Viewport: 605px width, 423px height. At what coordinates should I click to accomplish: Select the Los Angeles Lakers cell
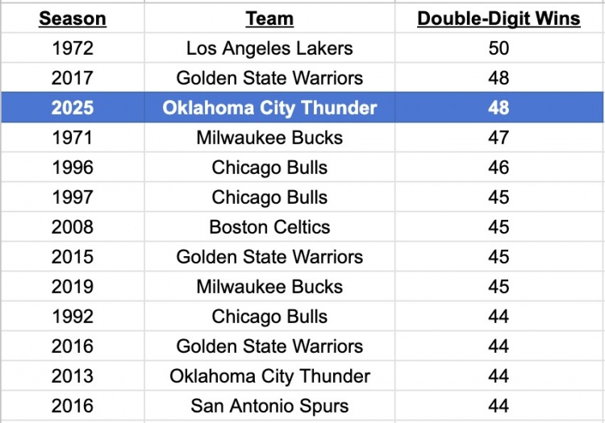pos(269,48)
